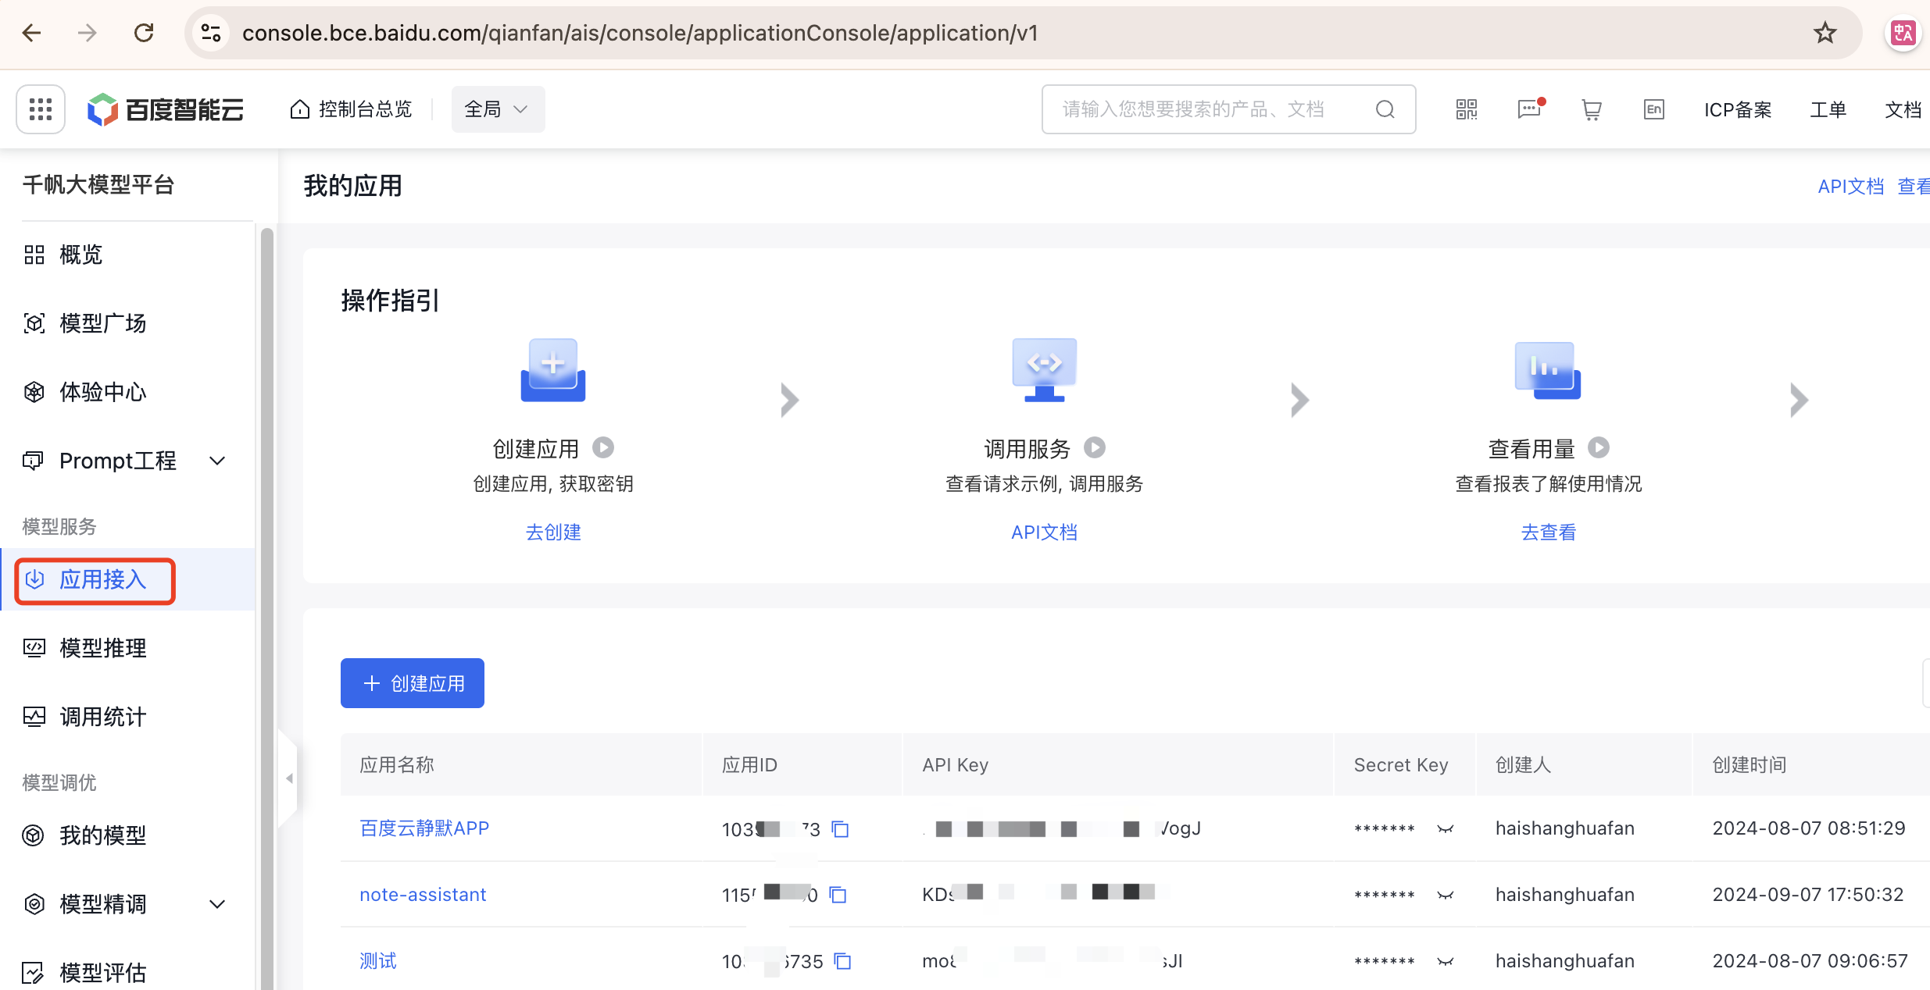
Task: Copy the note-assistant application ID
Action: point(838,895)
